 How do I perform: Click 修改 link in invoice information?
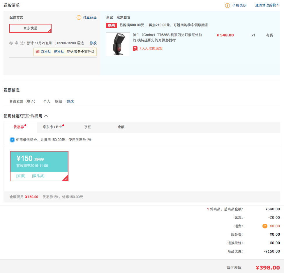70,101
